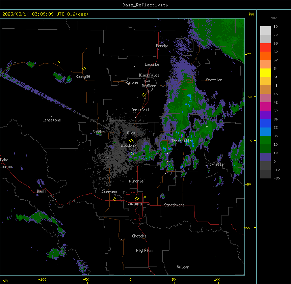Click the Banff label
This screenshot has height=284, width=291.
pos(42,191)
